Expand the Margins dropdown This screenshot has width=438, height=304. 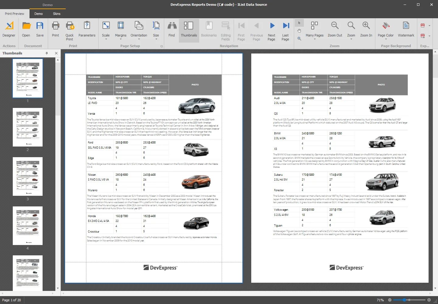[x=120, y=39]
